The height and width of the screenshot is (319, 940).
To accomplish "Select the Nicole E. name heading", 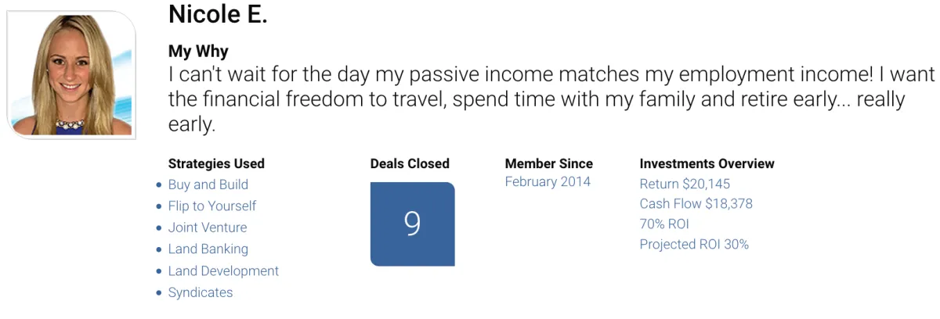I will [x=218, y=13].
